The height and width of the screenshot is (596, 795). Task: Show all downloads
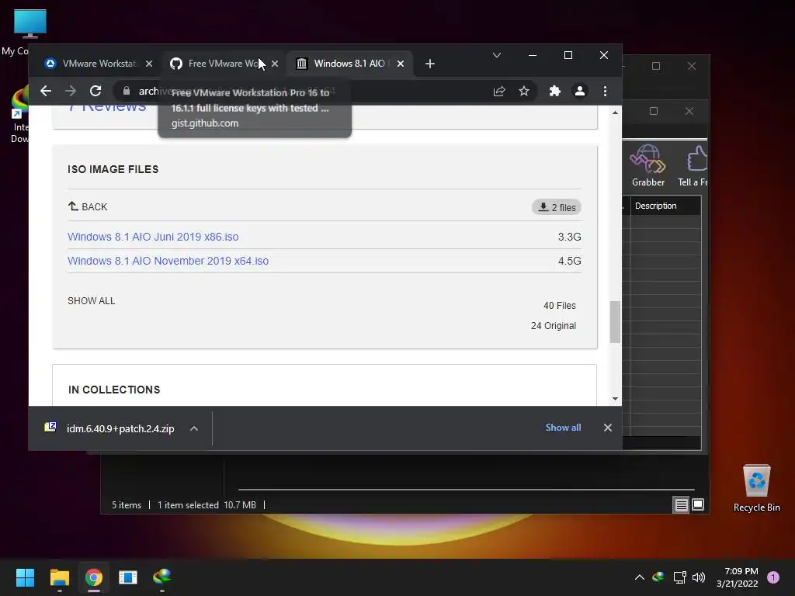click(563, 428)
